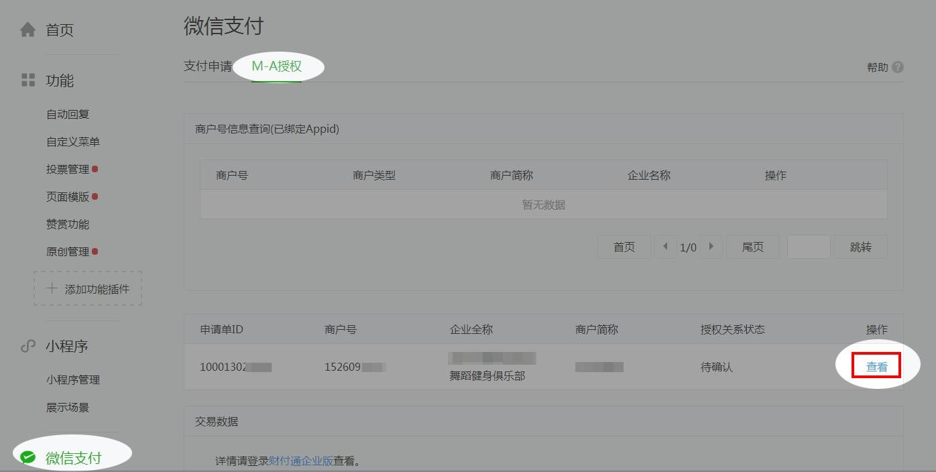Screen dimensions: 936x472
Task: Click the grid icon beside 功能
Action: (x=28, y=80)
